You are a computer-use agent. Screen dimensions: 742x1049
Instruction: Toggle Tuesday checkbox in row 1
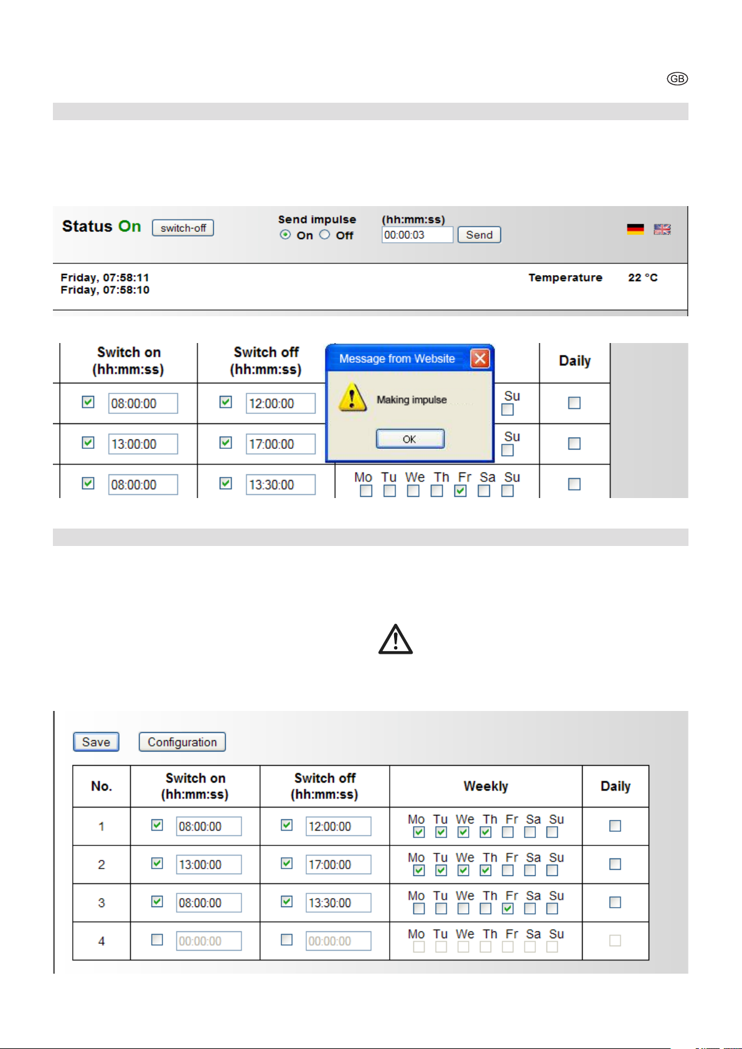[441, 832]
